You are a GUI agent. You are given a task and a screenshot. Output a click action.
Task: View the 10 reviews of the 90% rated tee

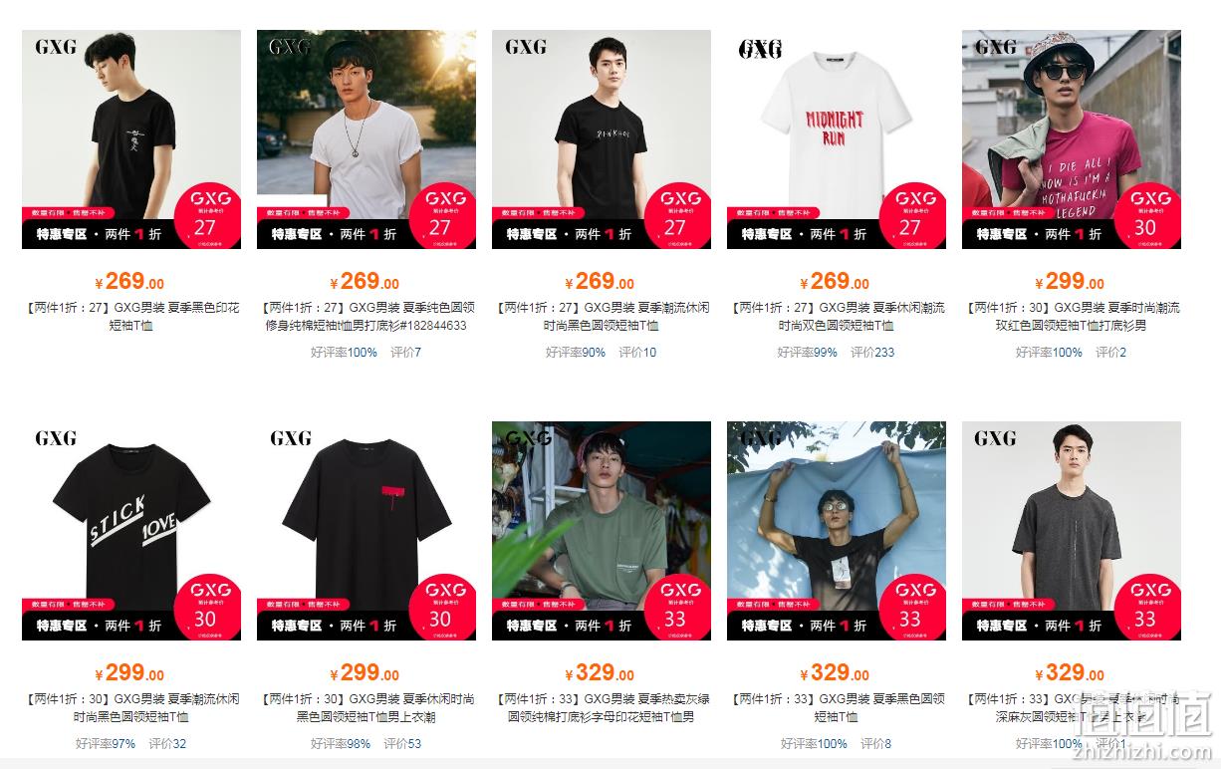[x=637, y=353]
